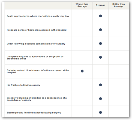Click the Average dot for collapsed lung row
The width and height of the screenshot is (132, 120).
100,57
